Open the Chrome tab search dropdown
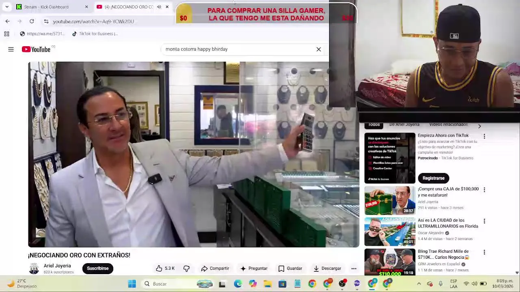520x292 pixels. click(7, 7)
